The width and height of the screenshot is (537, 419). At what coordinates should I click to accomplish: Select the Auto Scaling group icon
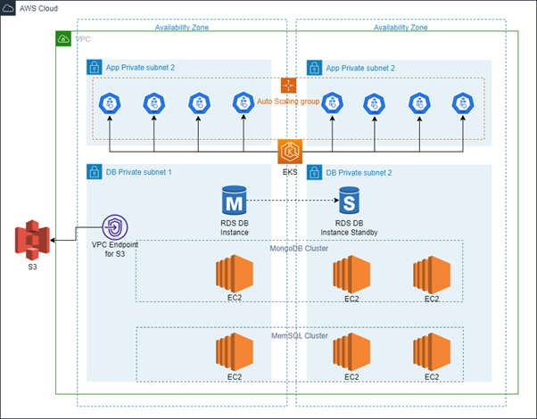tap(288, 86)
